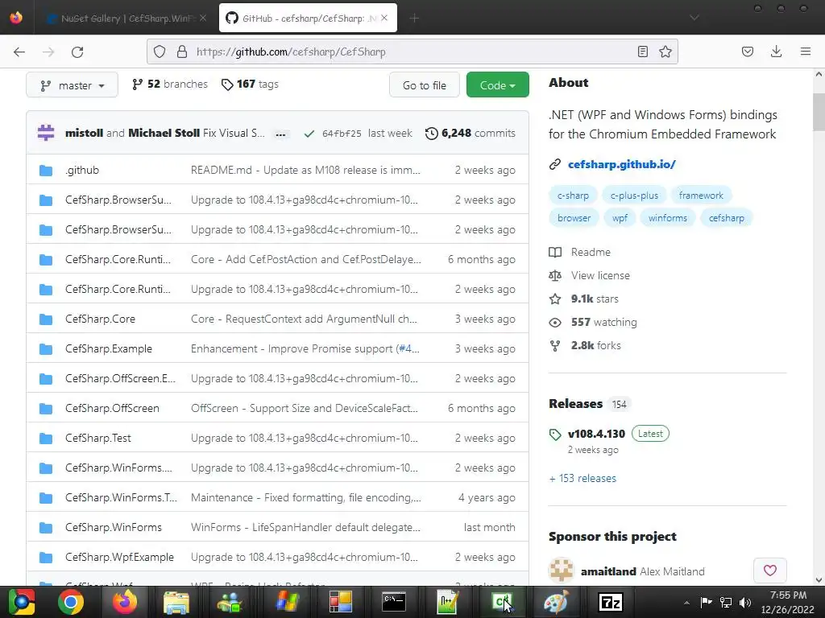825x618 pixels.
Task: View 167 tags link
Action: pos(250,84)
